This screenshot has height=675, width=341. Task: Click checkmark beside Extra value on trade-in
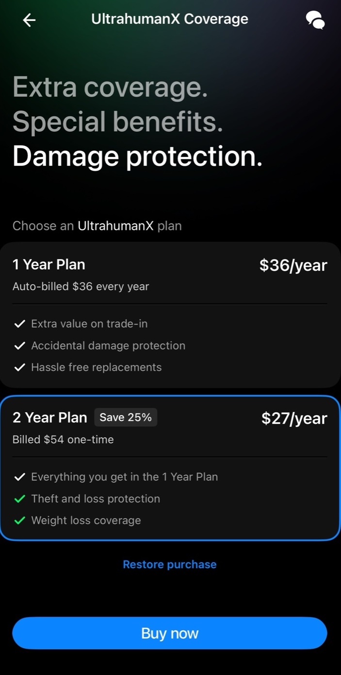point(19,324)
